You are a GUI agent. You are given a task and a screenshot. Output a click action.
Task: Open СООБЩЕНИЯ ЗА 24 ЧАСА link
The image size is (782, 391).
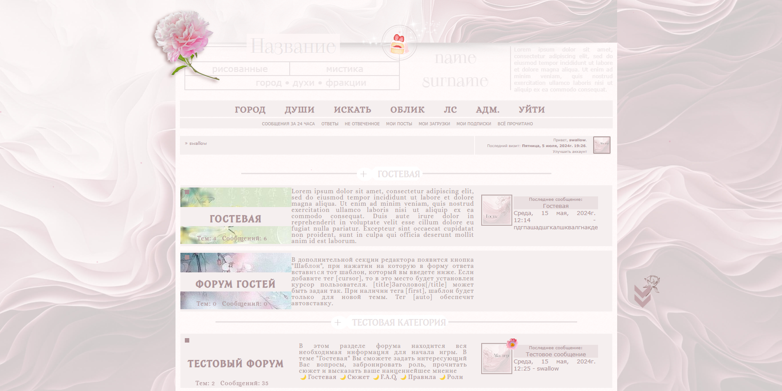[x=288, y=124]
